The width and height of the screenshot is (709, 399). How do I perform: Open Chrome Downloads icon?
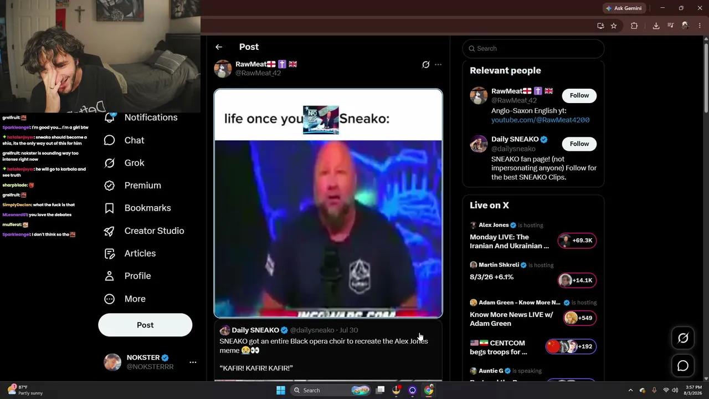(656, 25)
